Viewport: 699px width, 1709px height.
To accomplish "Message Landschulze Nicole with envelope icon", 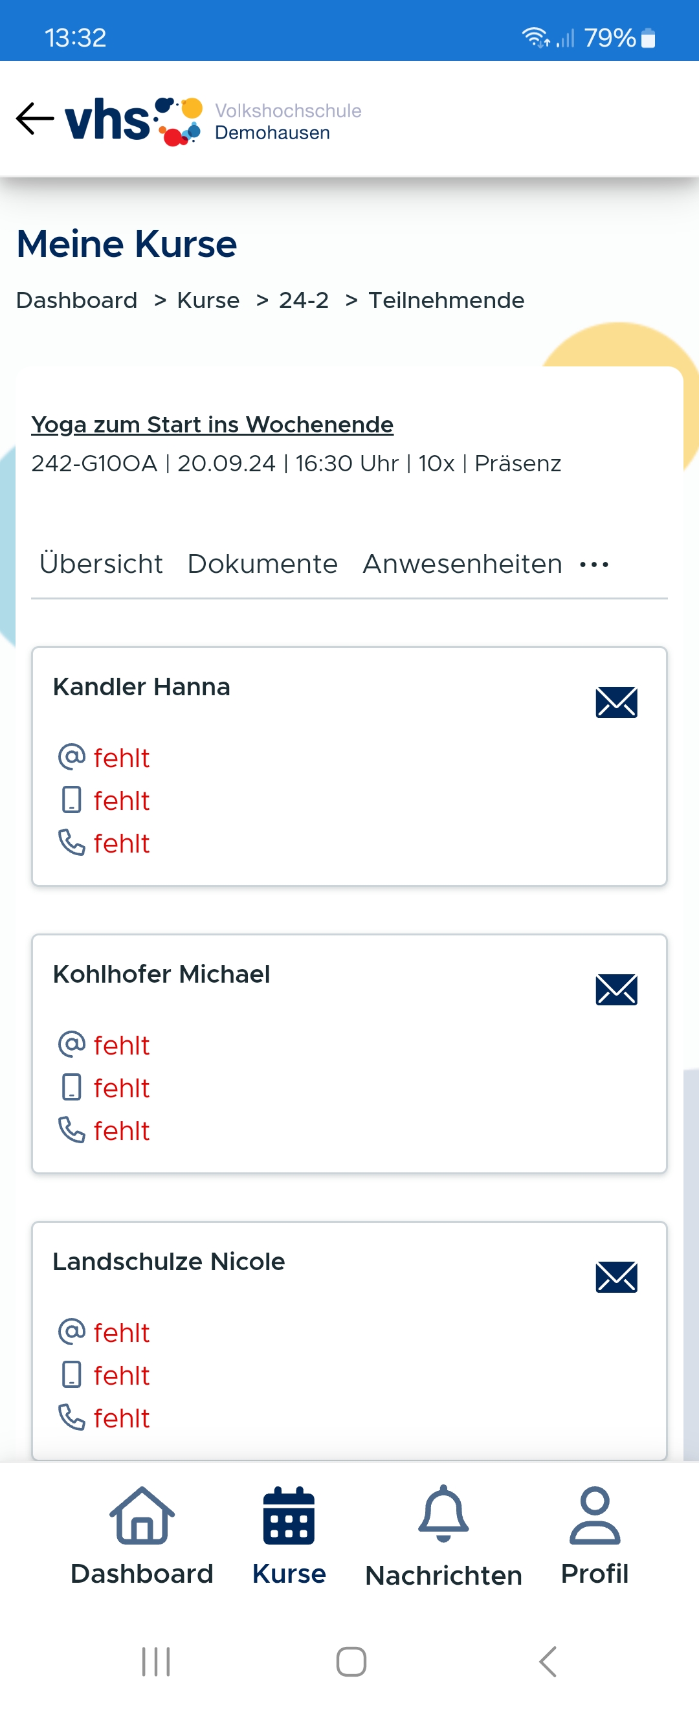I will click(616, 1277).
